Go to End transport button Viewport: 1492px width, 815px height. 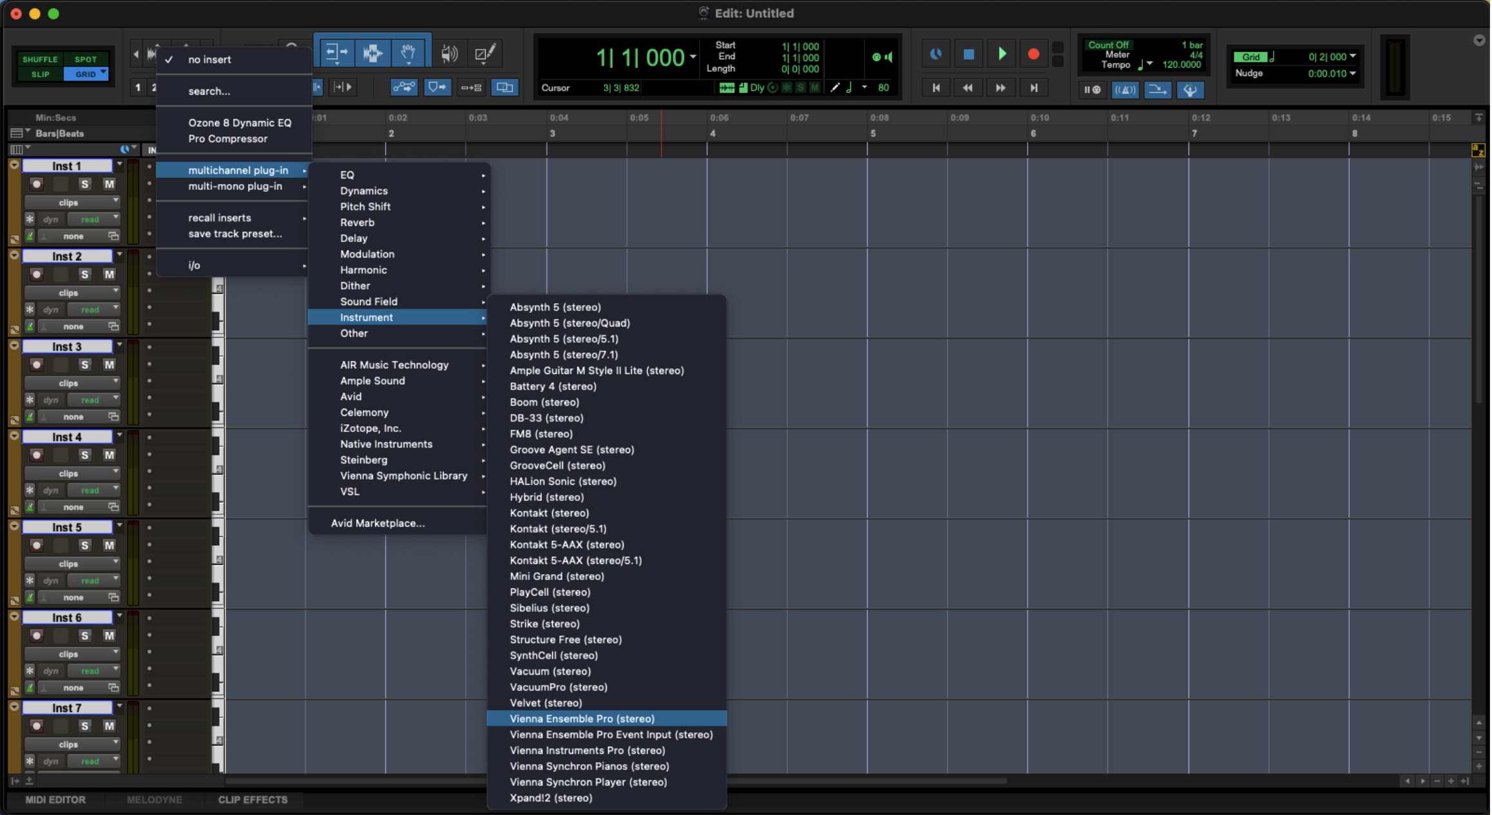(x=1033, y=88)
